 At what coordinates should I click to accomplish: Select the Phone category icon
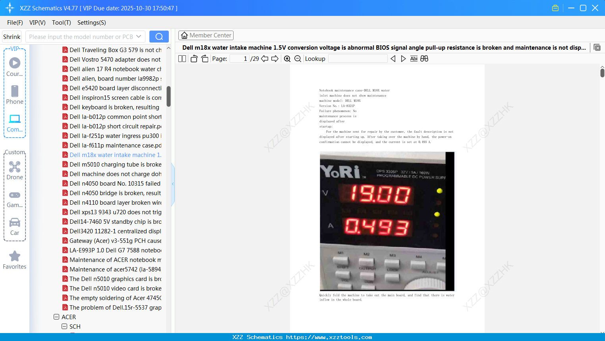(15, 95)
